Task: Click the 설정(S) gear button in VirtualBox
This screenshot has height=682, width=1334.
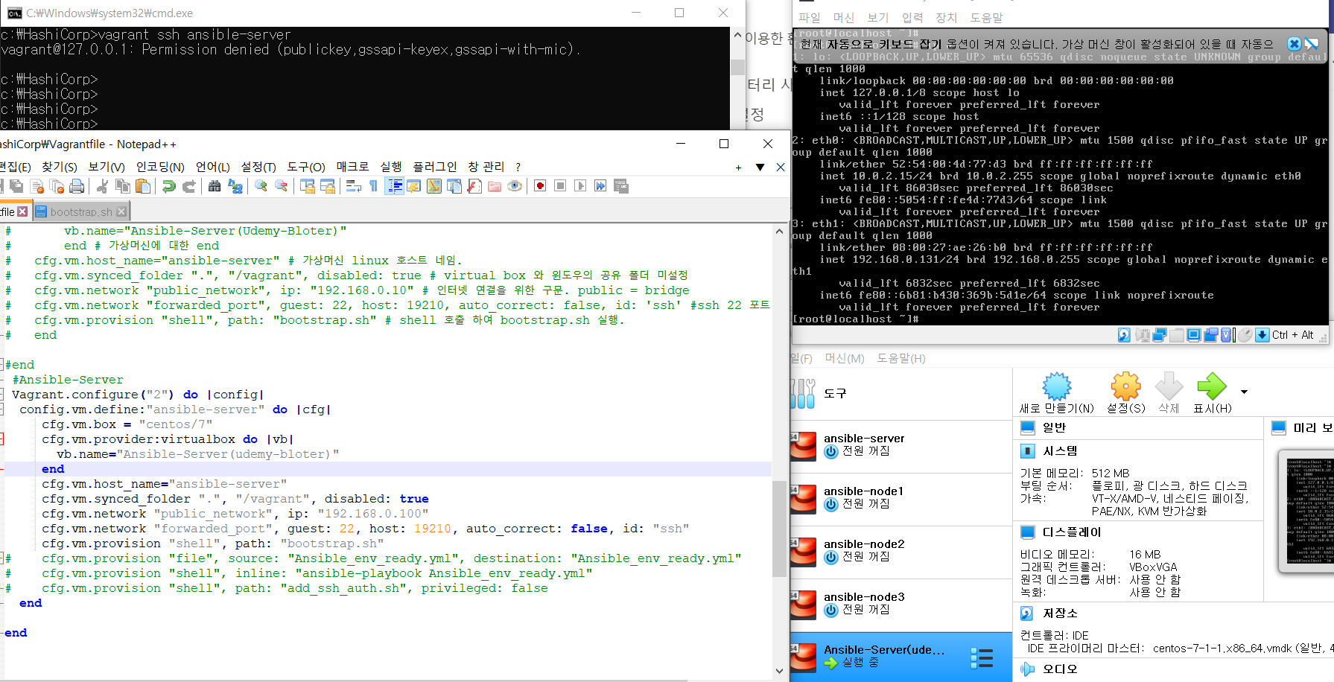Action: 1125,393
